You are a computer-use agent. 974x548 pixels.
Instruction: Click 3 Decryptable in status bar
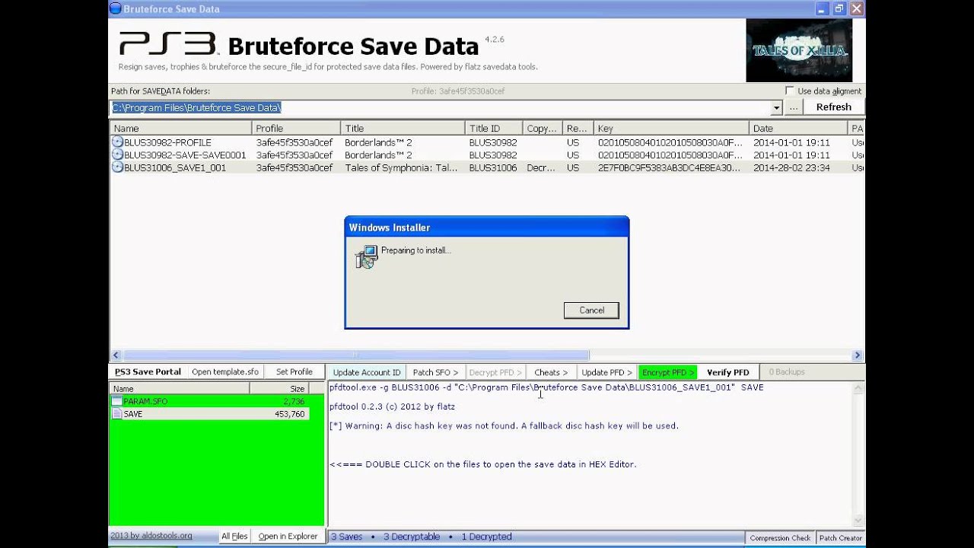[x=412, y=537]
